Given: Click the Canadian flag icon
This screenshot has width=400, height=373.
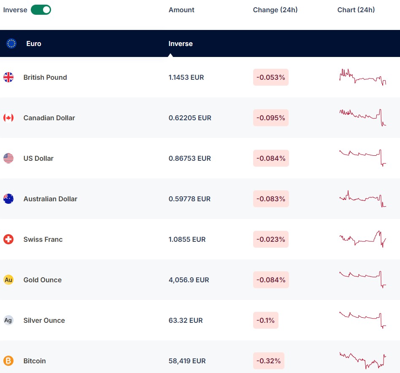Looking at the screenshot, I should tap(8, 118).
